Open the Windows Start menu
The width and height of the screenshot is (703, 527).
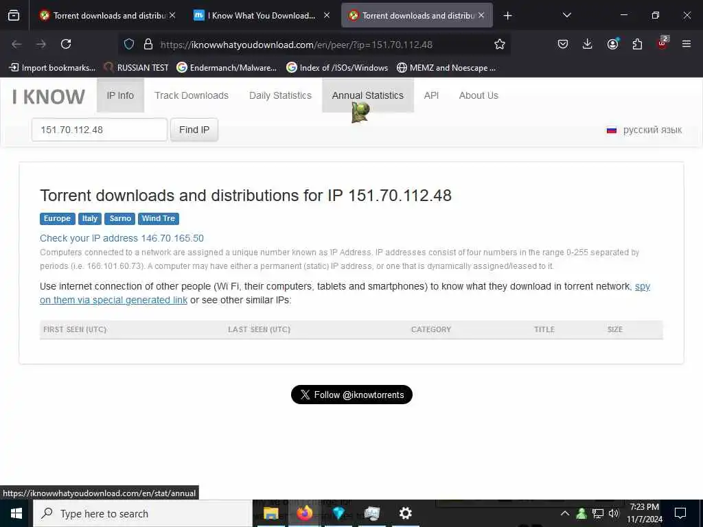pyautogui.click(x=16, y=513)
